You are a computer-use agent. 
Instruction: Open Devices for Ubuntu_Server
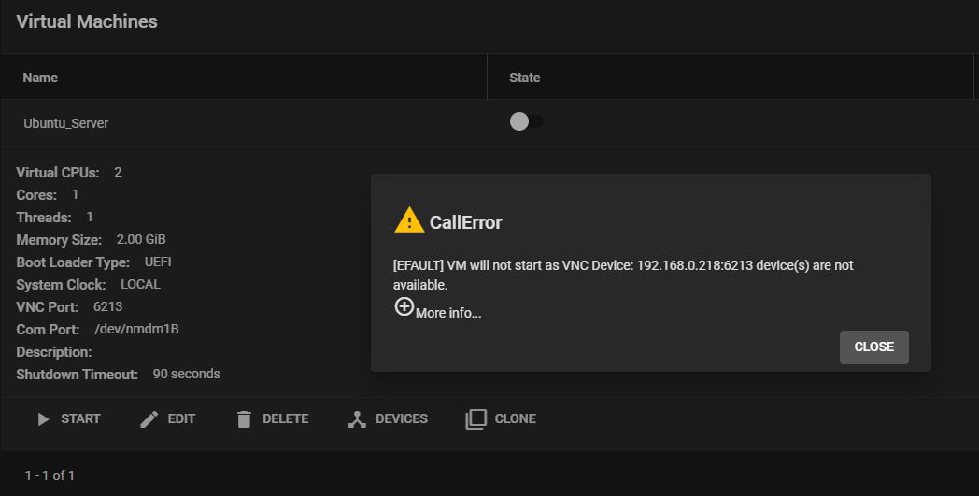click(x=388, y=419)
